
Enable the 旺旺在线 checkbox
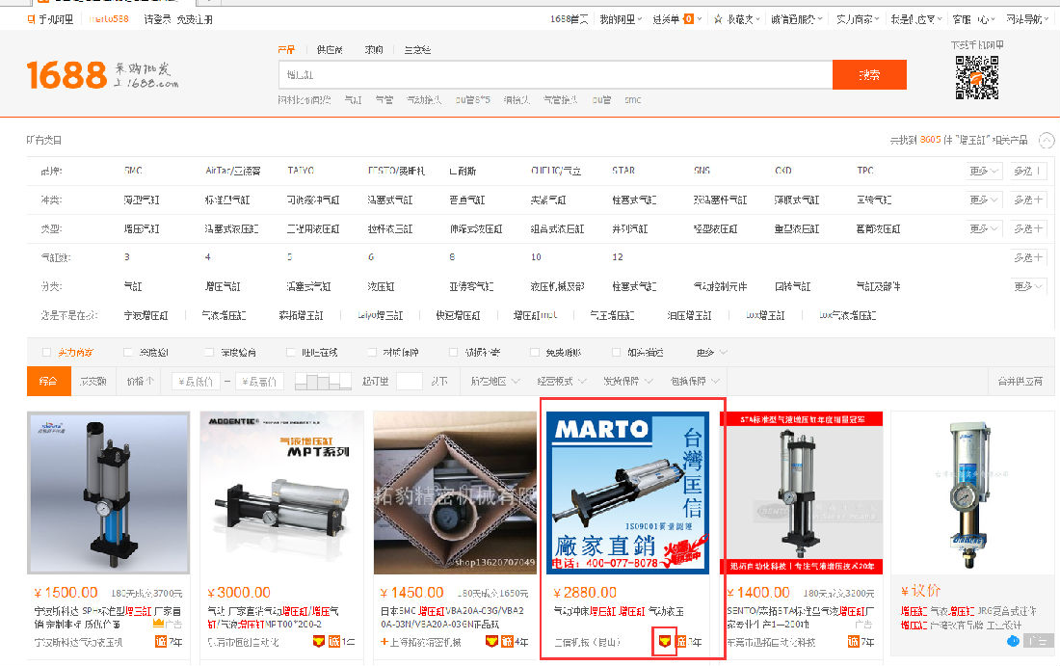(x=291, y=352)
